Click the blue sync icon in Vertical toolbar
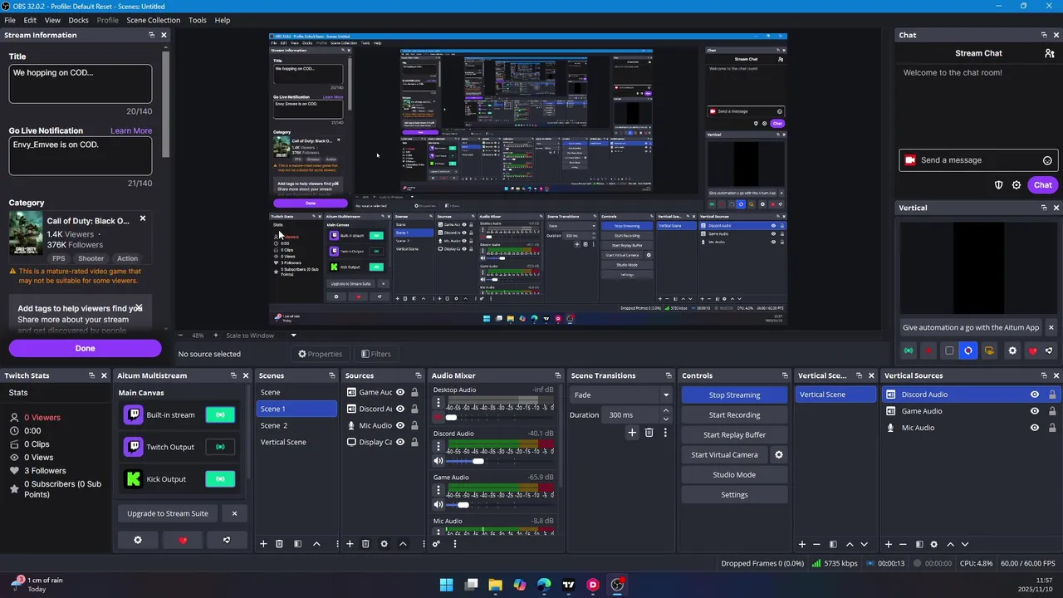This screenshot has height=598, width=1063. (x=968, y=350)
